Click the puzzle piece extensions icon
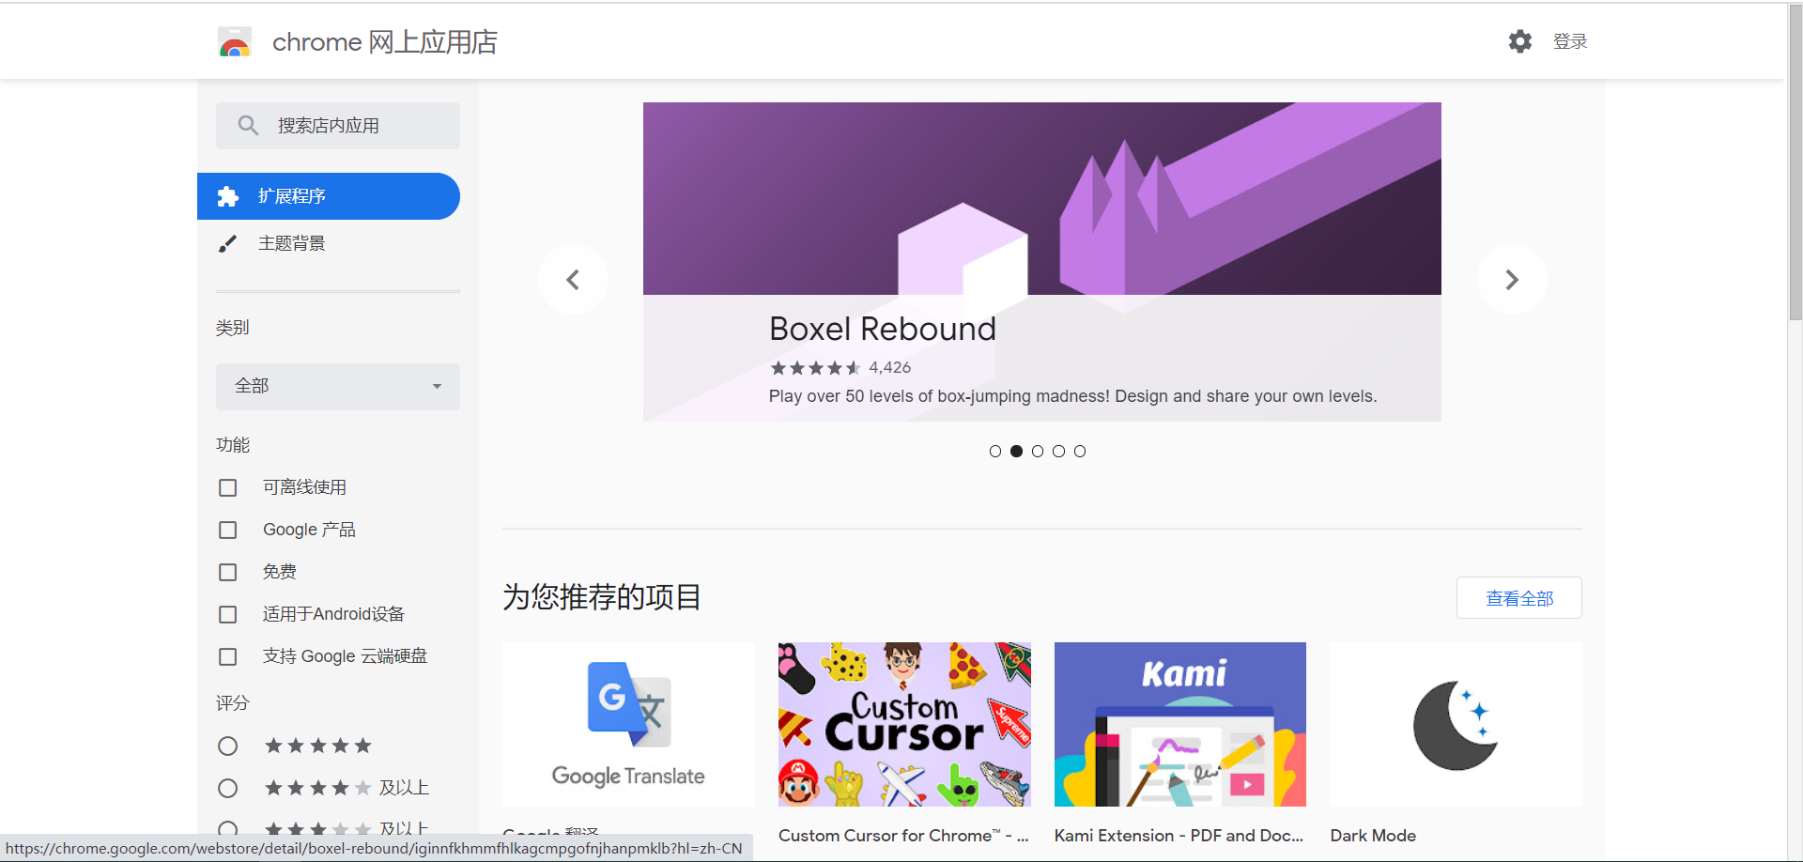 point(228,196)
